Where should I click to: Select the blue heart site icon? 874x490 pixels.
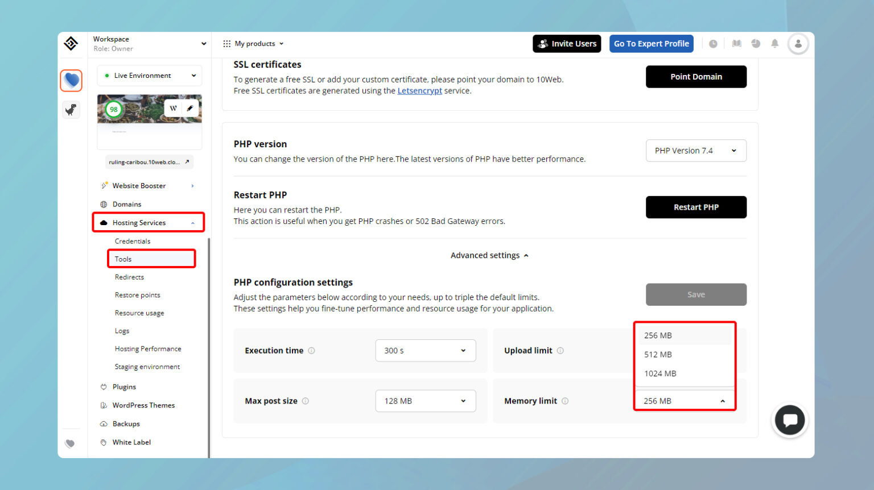point(71,81)
